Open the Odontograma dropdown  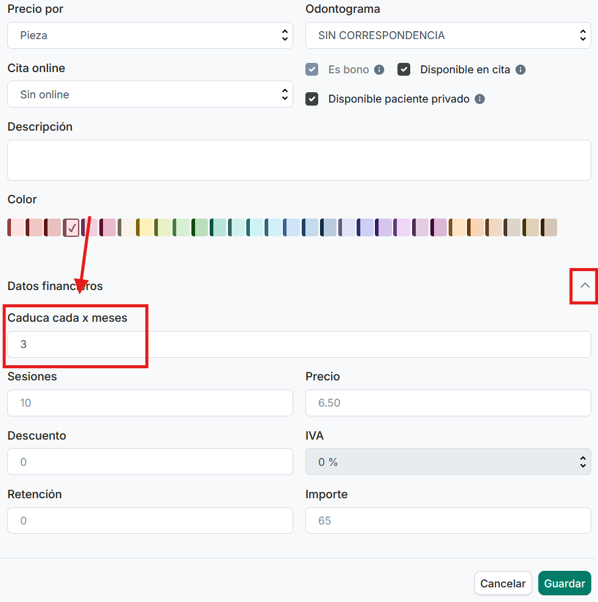(x=448, y=35)
